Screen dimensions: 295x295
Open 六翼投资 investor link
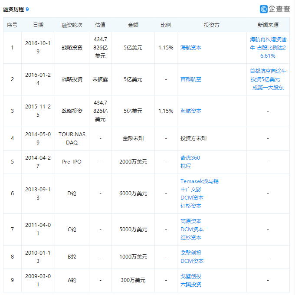[191, 285]
